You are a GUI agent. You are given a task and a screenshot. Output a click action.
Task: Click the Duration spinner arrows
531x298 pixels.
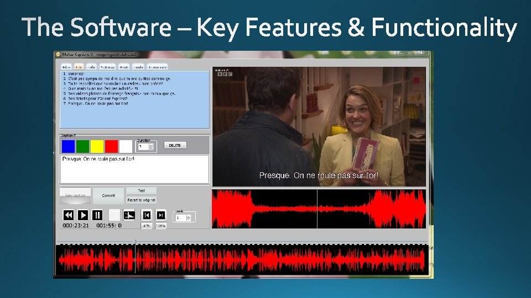[x=151, y=147]
